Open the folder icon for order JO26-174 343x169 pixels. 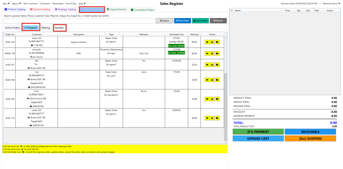pyautogui.click(x=217, y=118)
